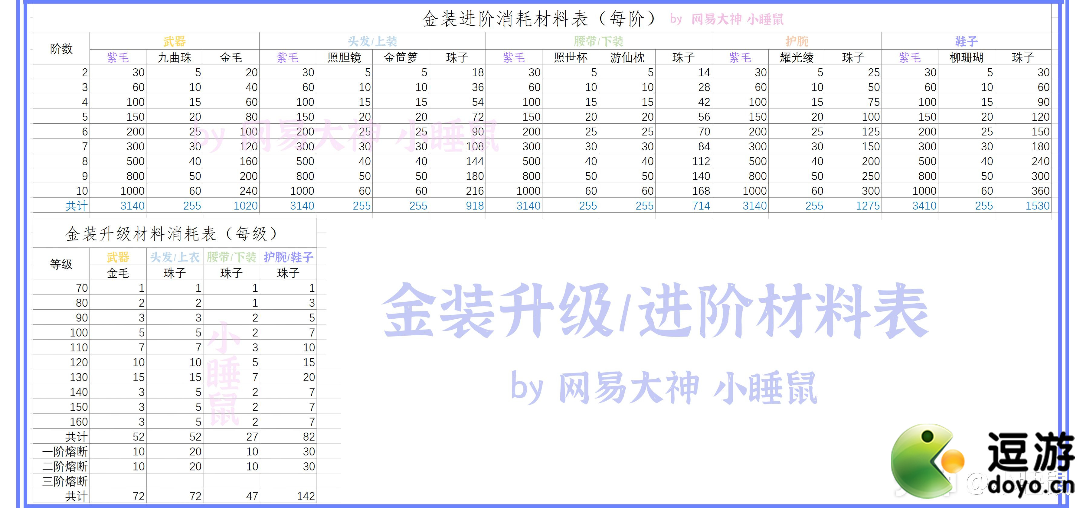Image resolution: width=1083 pixels, height=508 pixels.
Task: Select the "照世杯" column header
Action: 571,57
